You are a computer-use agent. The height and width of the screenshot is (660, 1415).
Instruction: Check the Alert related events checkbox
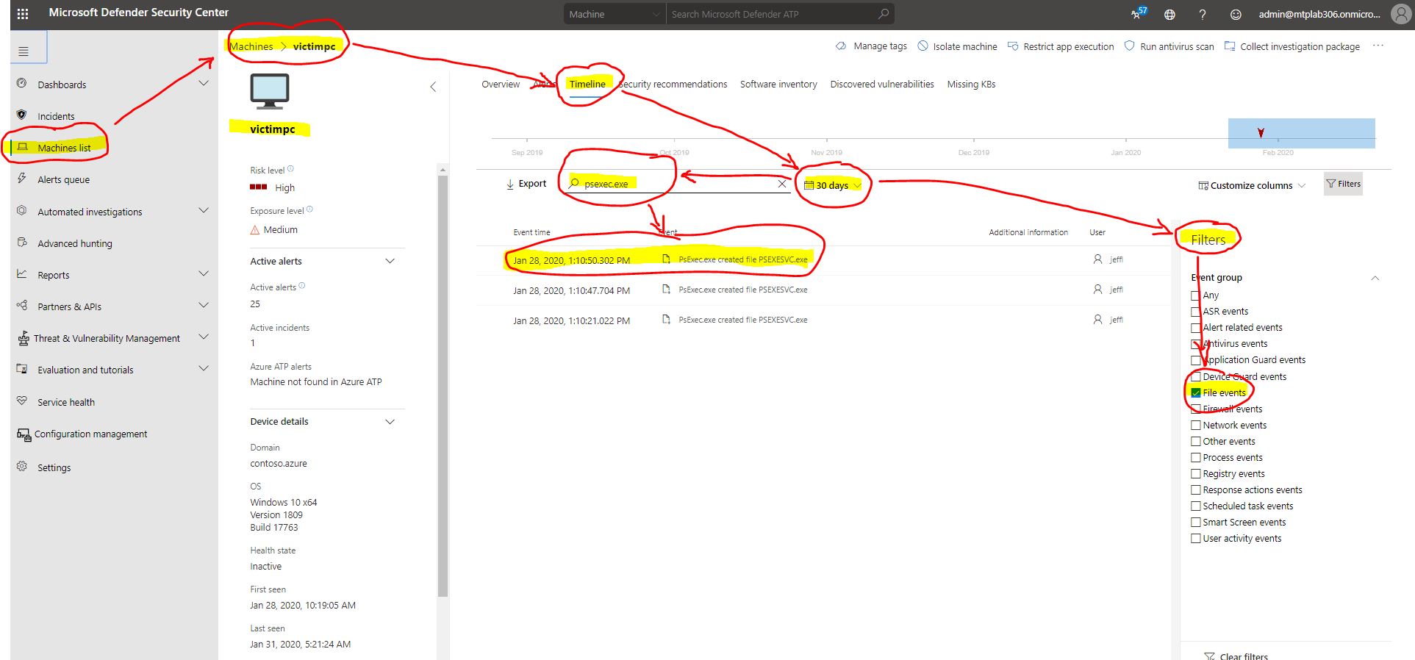click(x=1195, y=328)
